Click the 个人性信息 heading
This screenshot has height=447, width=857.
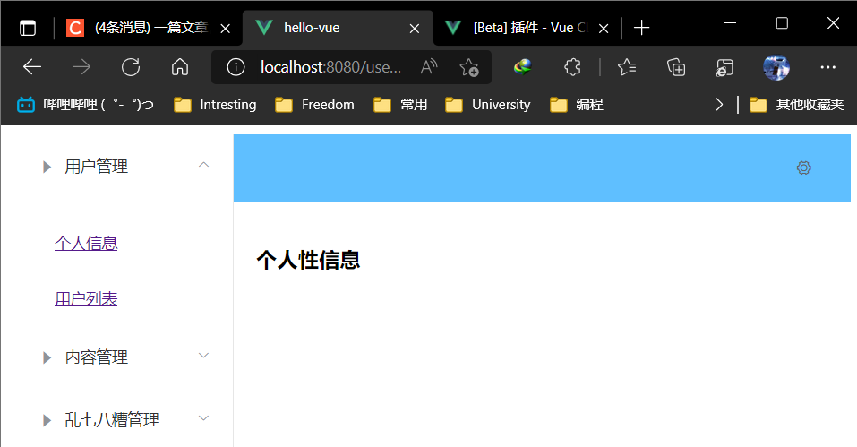(308, 260)
